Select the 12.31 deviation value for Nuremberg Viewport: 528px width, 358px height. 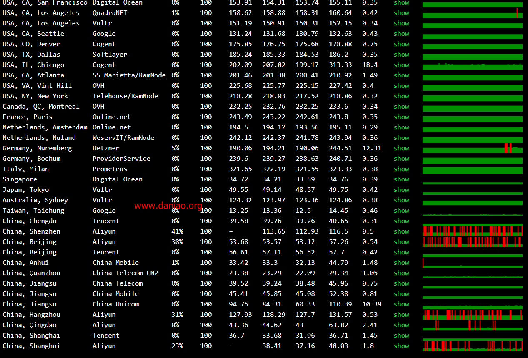coord(372,148)
